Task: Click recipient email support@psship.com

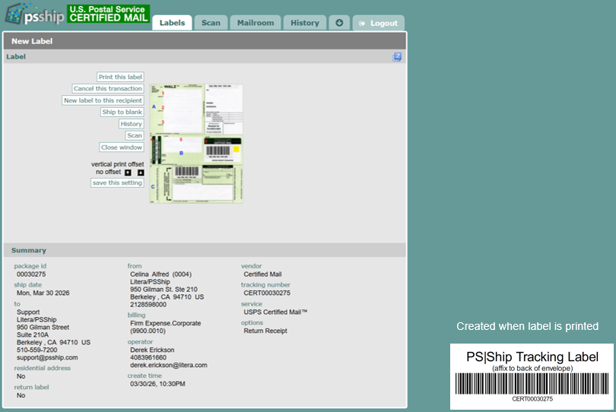Action: 47,357
